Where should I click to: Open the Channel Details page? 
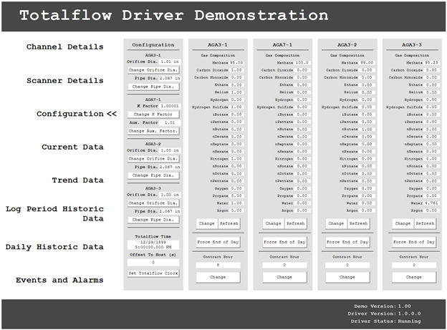(64, 47)
